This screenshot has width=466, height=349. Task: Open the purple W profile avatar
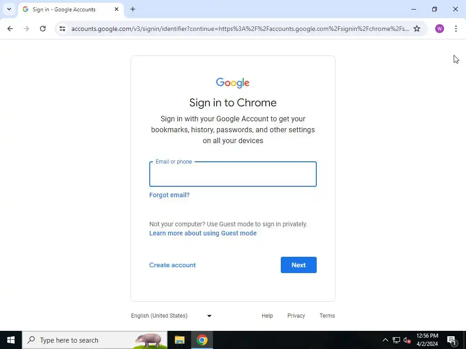point(439,29)
